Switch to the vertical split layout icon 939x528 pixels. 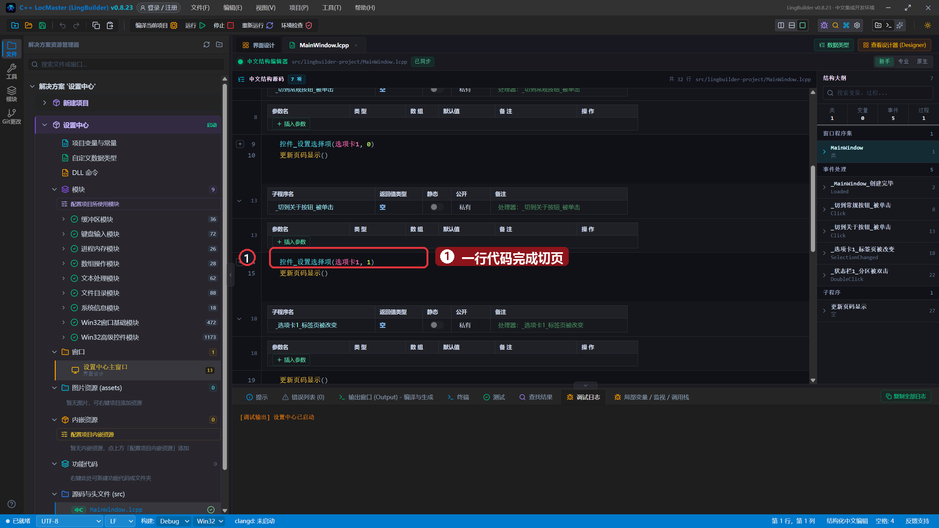pos(781,25)
